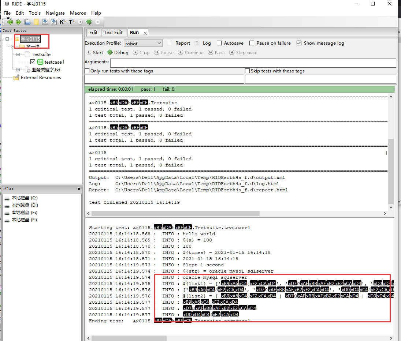This screenshot has height=341, width=401.
Task: Click the Log document icon
Action: 197,43
